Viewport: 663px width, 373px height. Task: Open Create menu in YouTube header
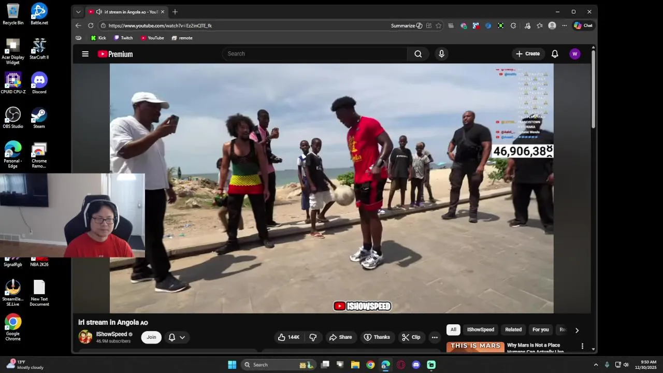(527, 54)
